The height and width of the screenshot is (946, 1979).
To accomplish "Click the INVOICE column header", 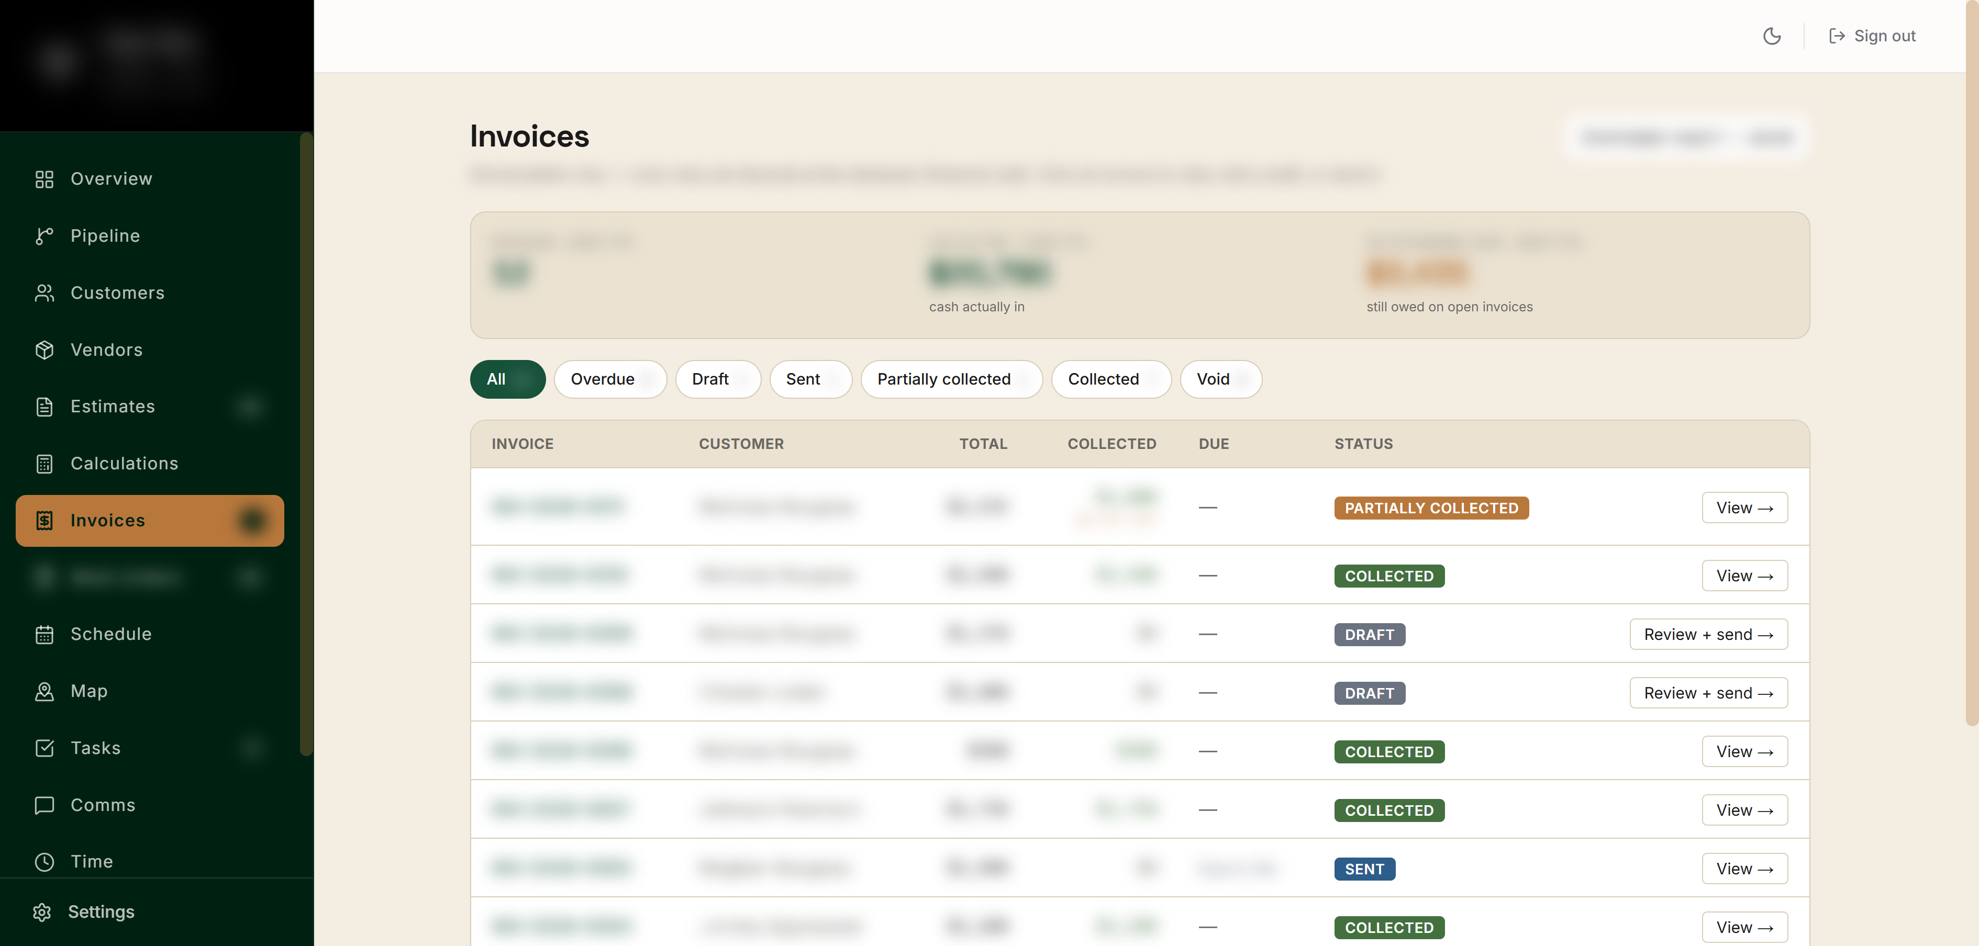I will click(522, 444).
